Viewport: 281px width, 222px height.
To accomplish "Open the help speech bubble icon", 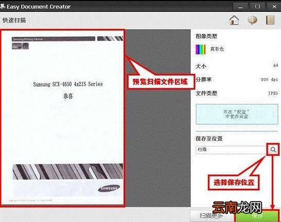I will click(x=252, y=20).
